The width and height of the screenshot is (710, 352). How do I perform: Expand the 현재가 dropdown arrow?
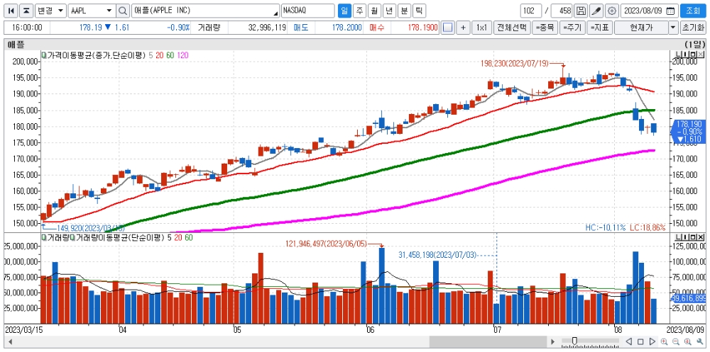[x=673, y=28]
